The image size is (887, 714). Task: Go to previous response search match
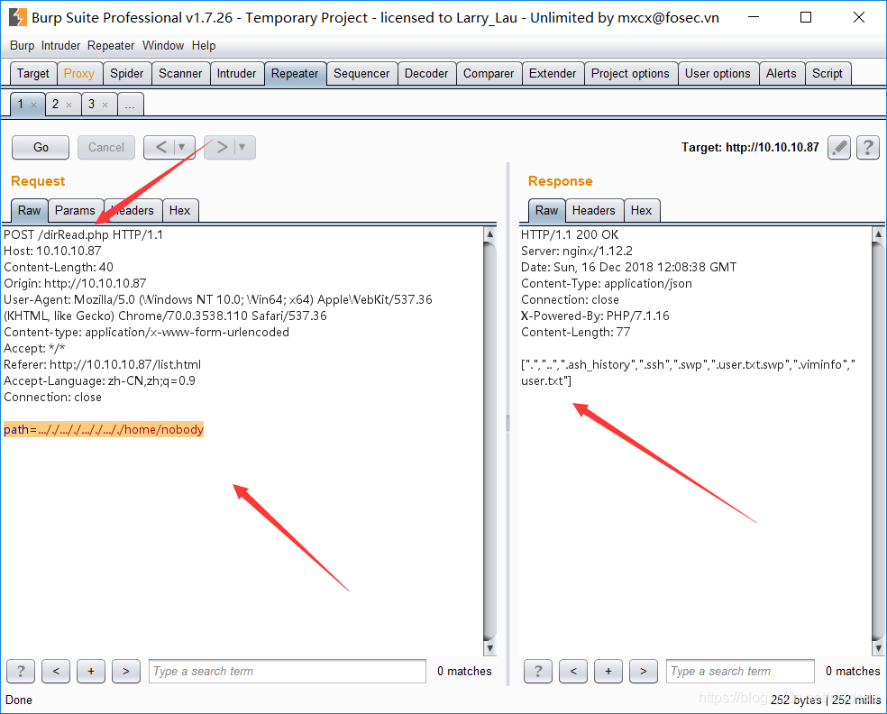[x=573, y=671]
